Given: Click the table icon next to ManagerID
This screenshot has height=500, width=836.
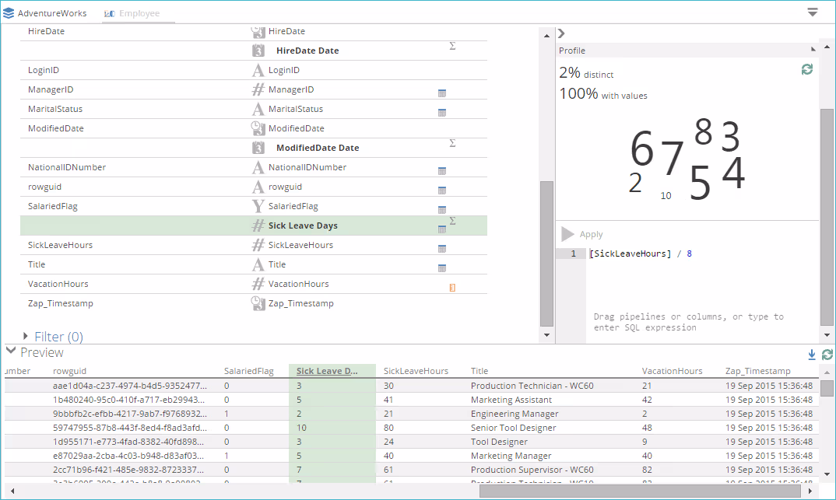Looking at the screenshot, I should [x=442, y=93].
